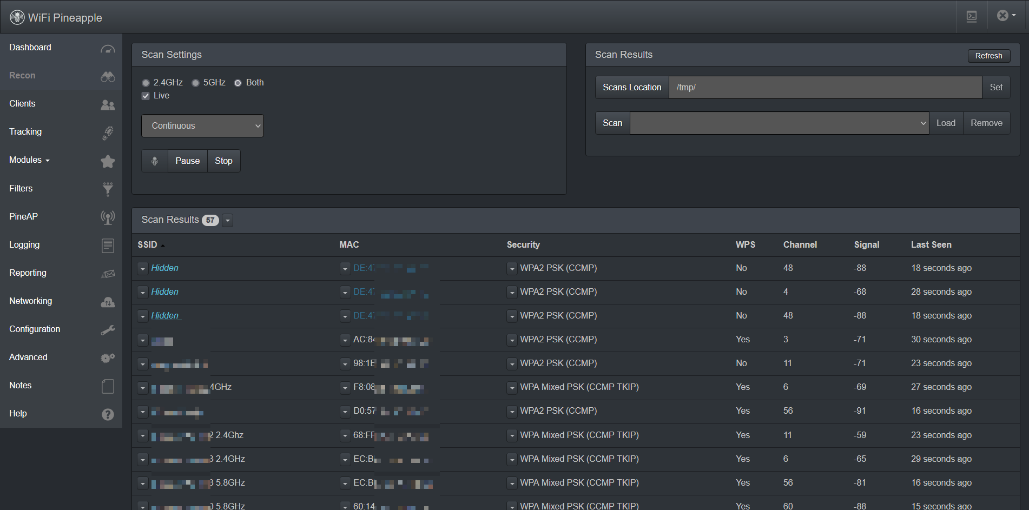This screenshot has height=510, width=1029.
Task: Select the 2.4GHz radio button
Action: pos(146,83)
